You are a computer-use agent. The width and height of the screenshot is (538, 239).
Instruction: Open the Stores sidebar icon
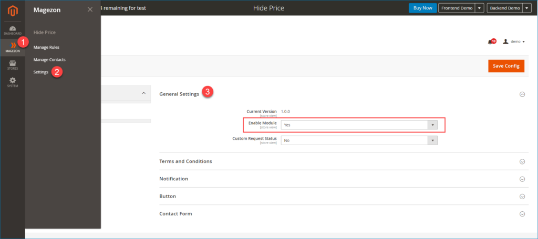click(13, 65)
